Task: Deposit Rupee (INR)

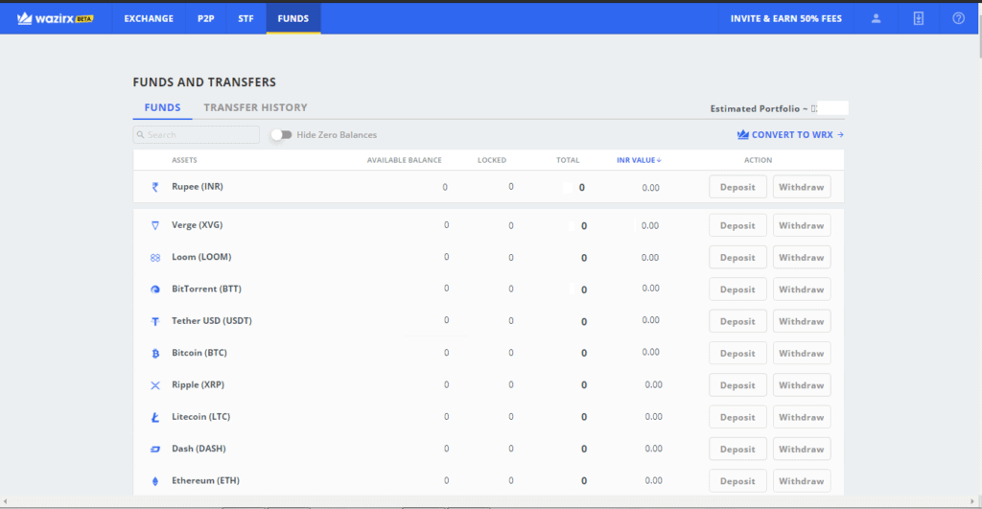Action: (x=737, y=187)
